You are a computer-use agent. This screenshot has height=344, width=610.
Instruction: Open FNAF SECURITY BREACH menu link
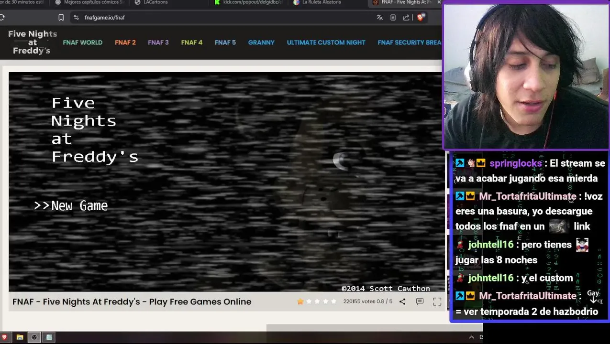410,43
